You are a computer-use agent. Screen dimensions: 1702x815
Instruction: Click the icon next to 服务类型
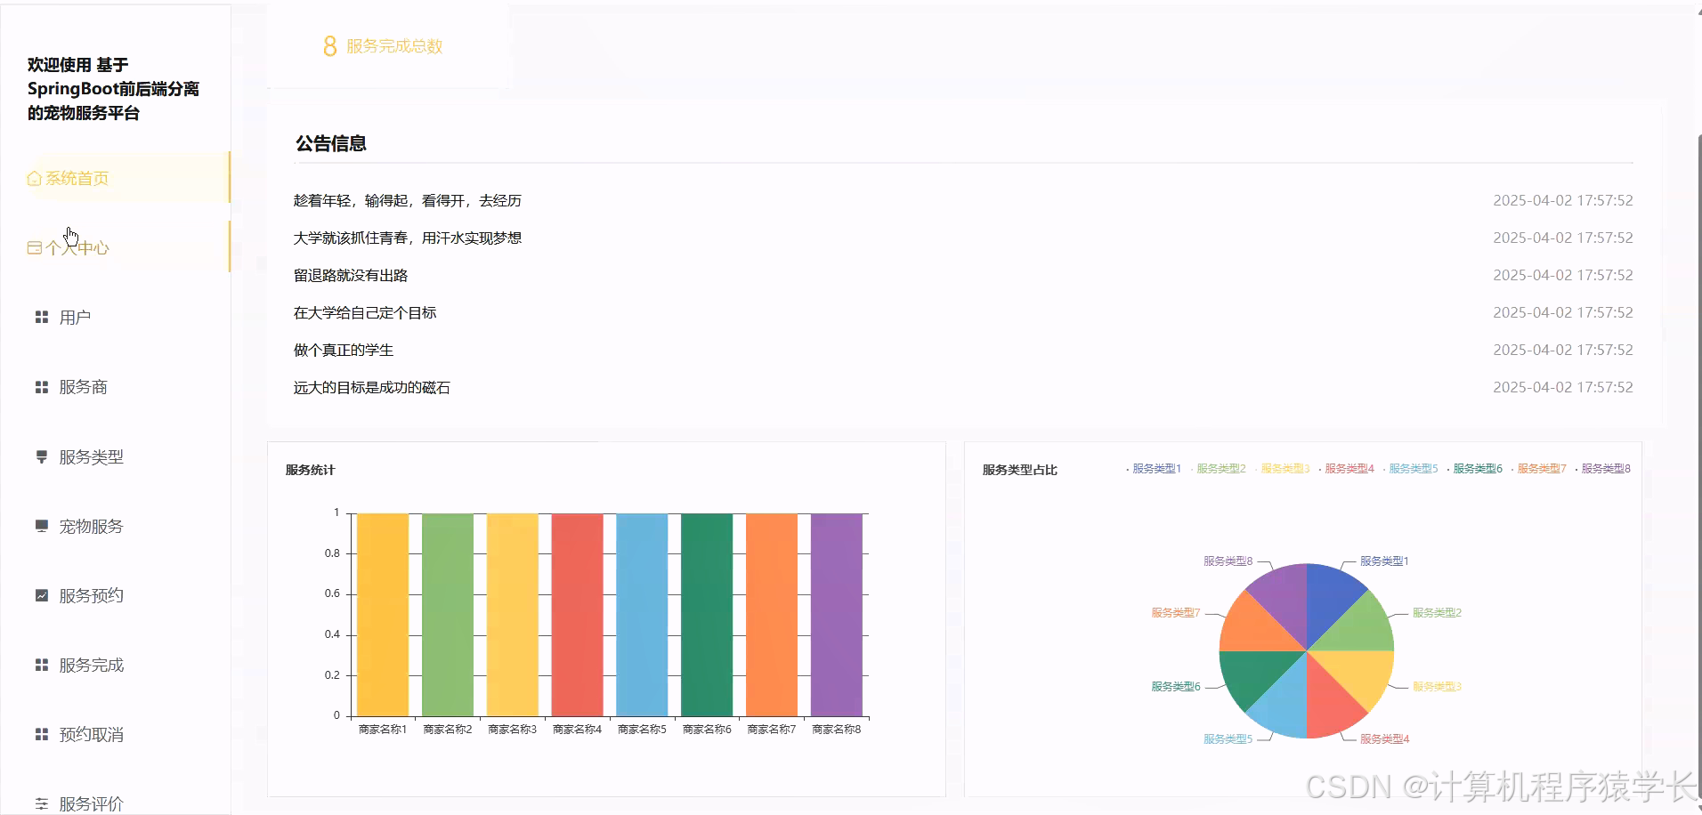pyautogui.click(x=41, y=456)
